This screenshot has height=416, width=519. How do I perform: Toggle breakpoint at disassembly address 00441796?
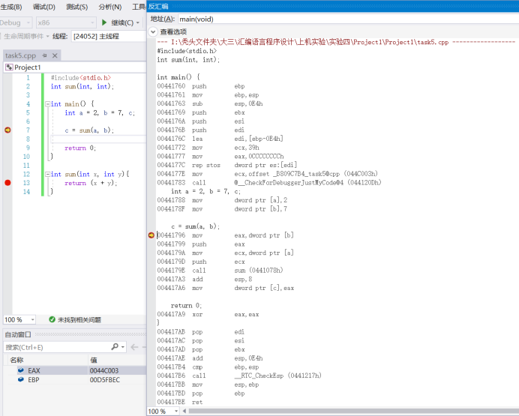coord(151,235)
